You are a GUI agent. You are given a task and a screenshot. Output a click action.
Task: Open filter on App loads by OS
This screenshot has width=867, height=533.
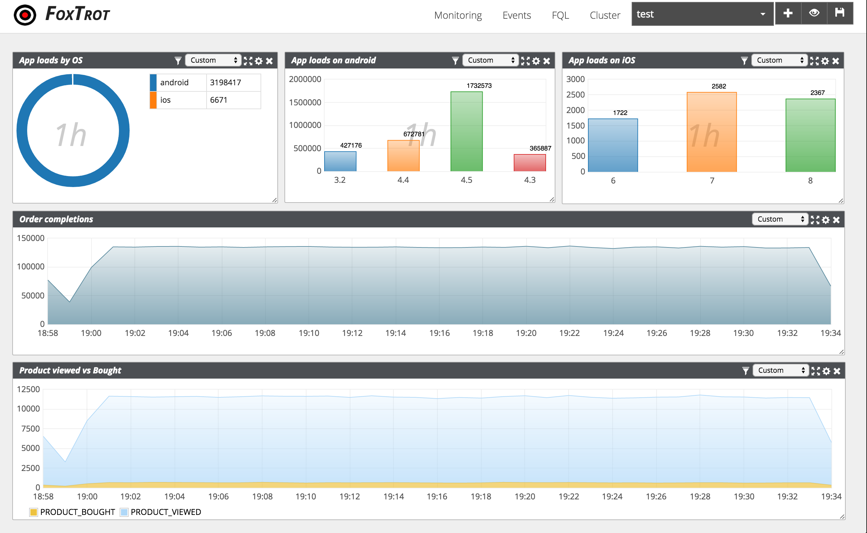pyautogui.click(x=178, y=61)
